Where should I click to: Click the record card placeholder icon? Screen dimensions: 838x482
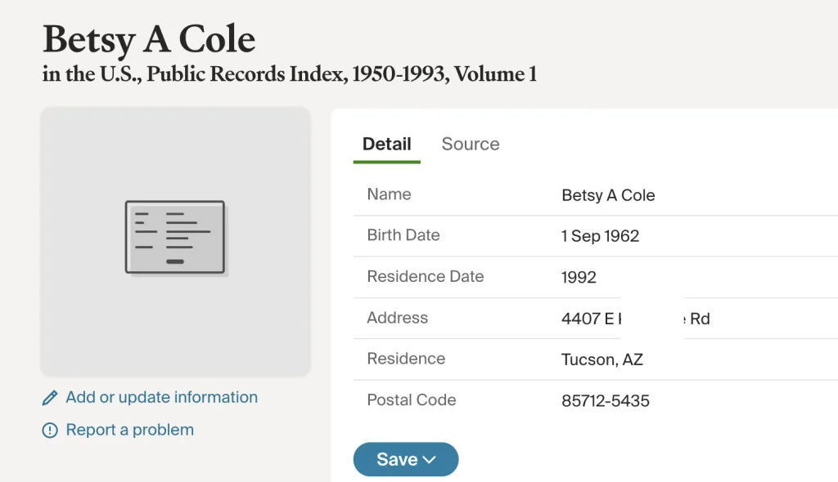click(x=175, y=237)
